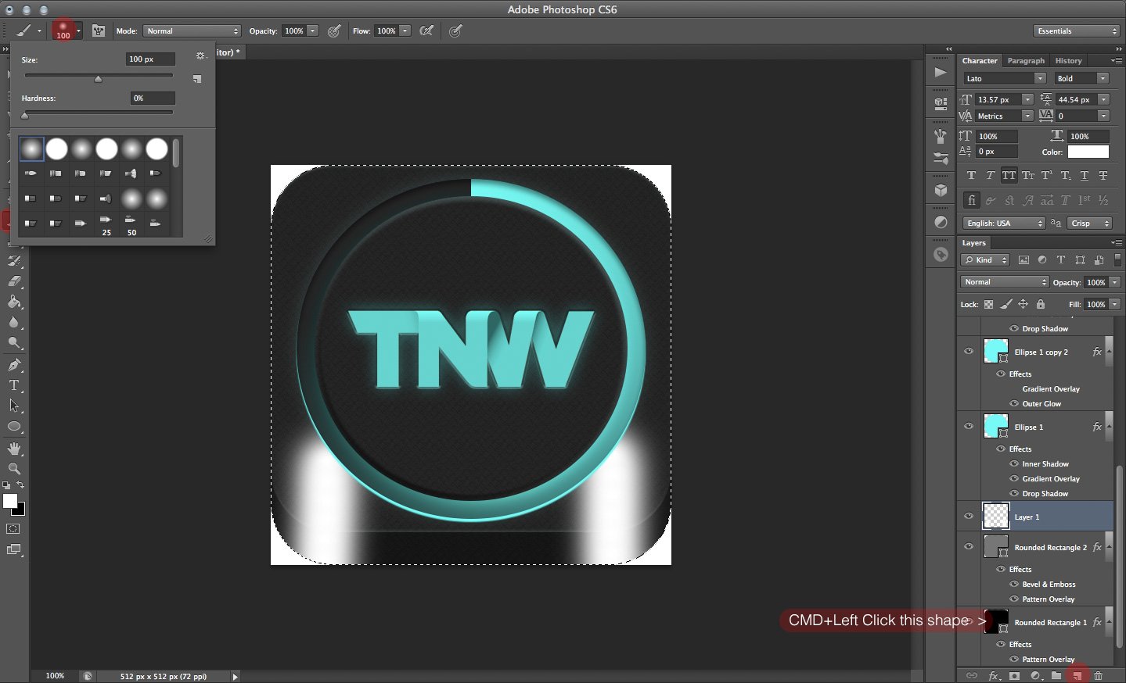1126x683 pixels.
Task: Open the Crisp anti-aliasing dropdown
Action: pyautogui.click(x=1090, y=223)
